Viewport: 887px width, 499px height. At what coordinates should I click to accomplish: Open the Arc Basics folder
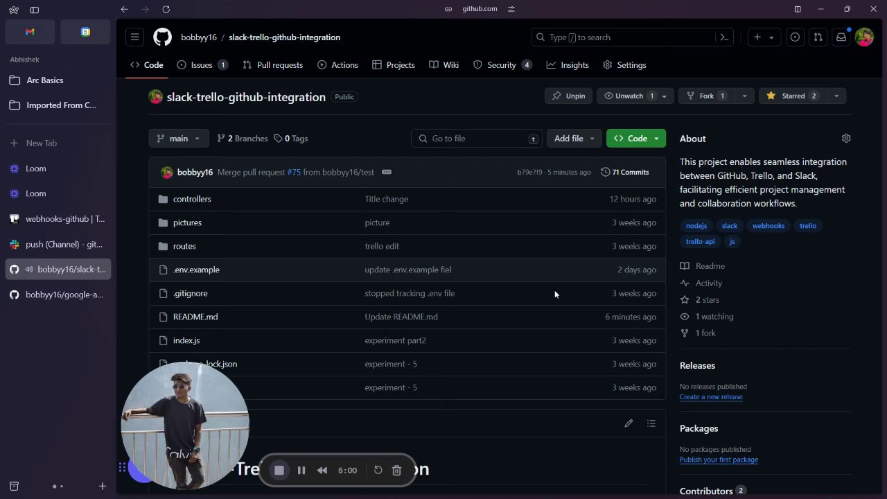click(58, 80)
